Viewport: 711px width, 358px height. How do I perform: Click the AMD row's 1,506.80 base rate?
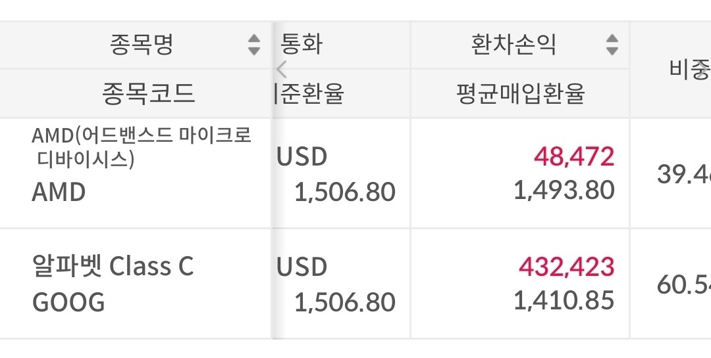pyautogui.click(x=345, y=192)
